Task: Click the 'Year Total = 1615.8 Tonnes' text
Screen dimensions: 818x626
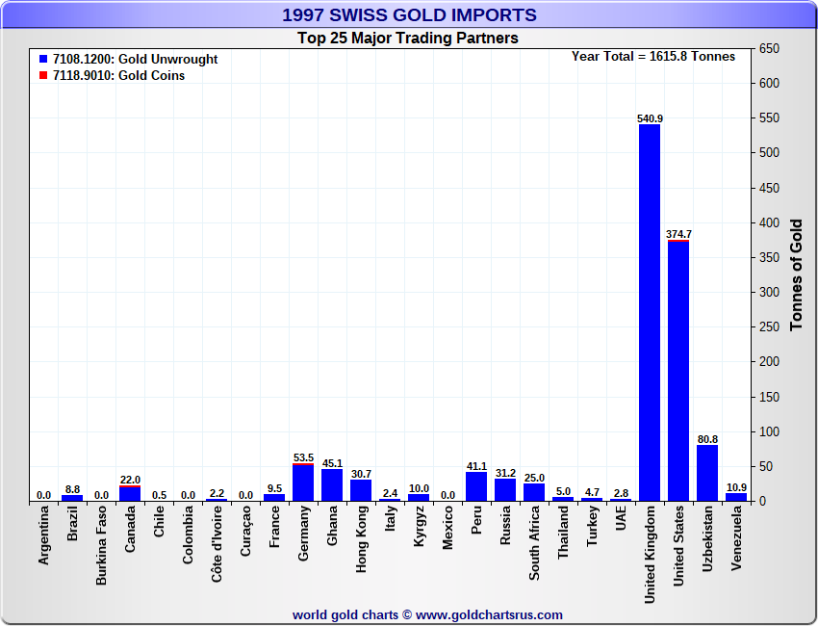Action: pos(653,57)
